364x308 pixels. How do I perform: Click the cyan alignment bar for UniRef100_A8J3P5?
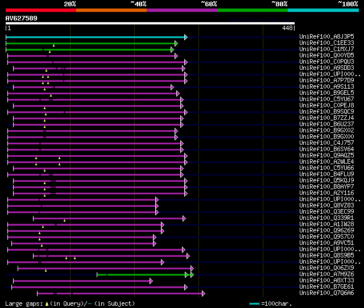tap(95, 37)
